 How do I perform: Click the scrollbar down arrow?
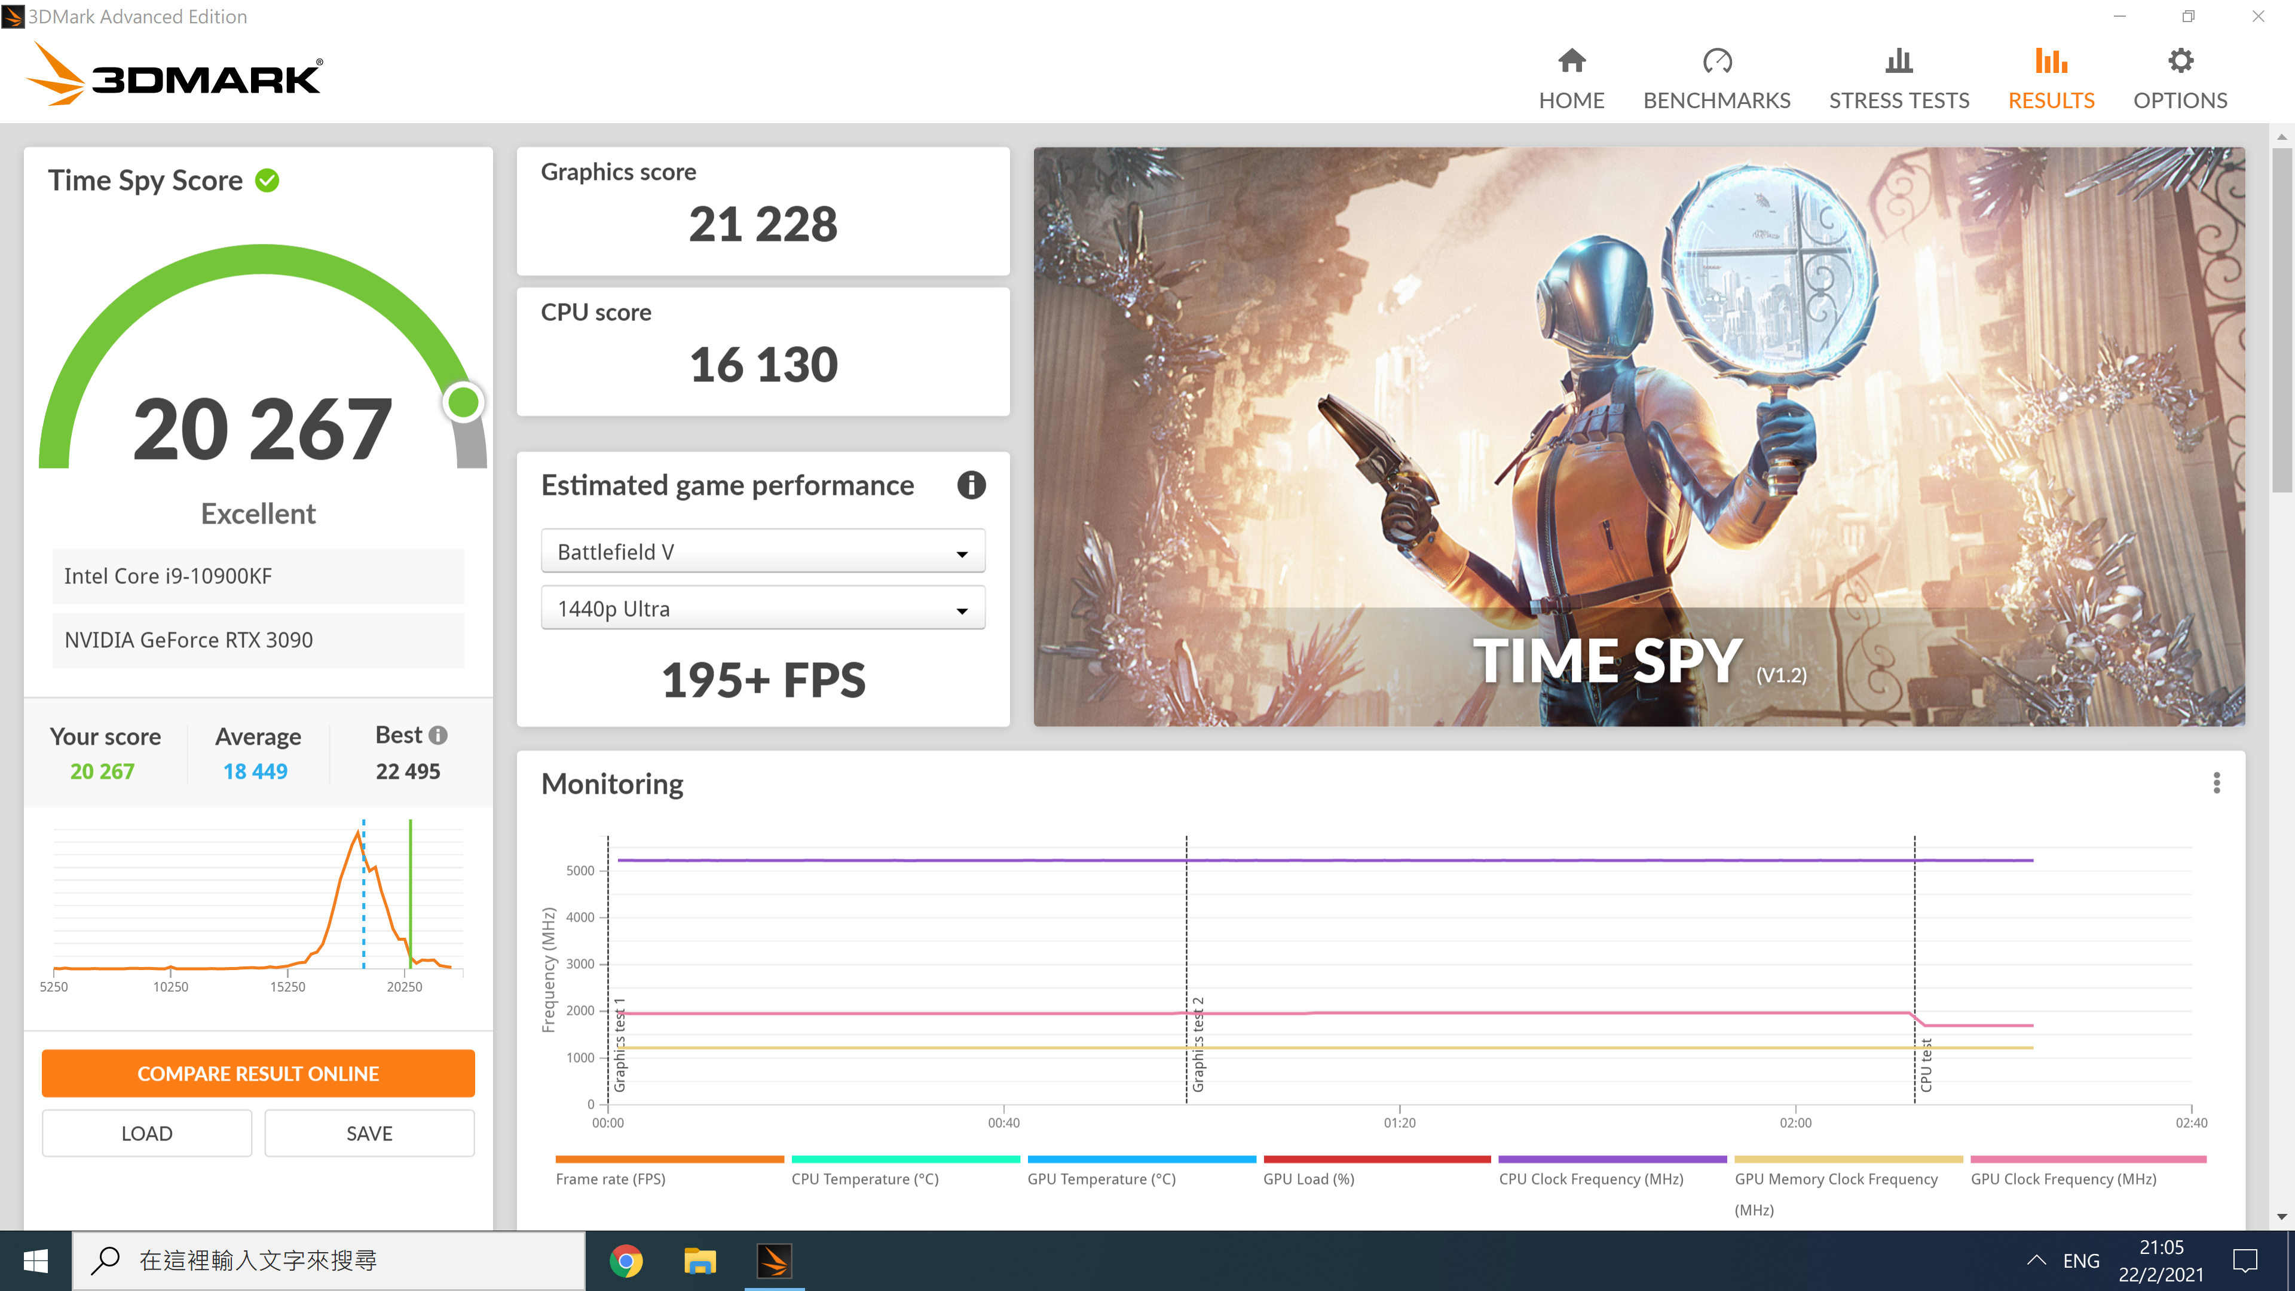click(x=2282, y=1216)
